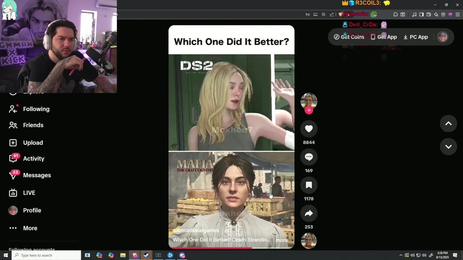Open the Windows notification center icon
Screen dimensions: 463x260
tap(455, 255)
